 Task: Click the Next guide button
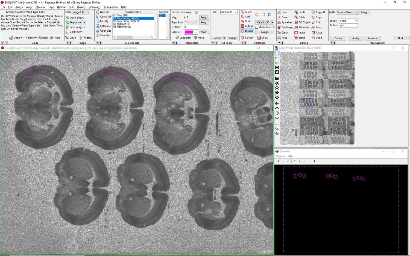coord(55,38)
